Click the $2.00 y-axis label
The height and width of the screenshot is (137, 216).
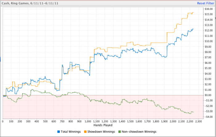tap(209, 84)
